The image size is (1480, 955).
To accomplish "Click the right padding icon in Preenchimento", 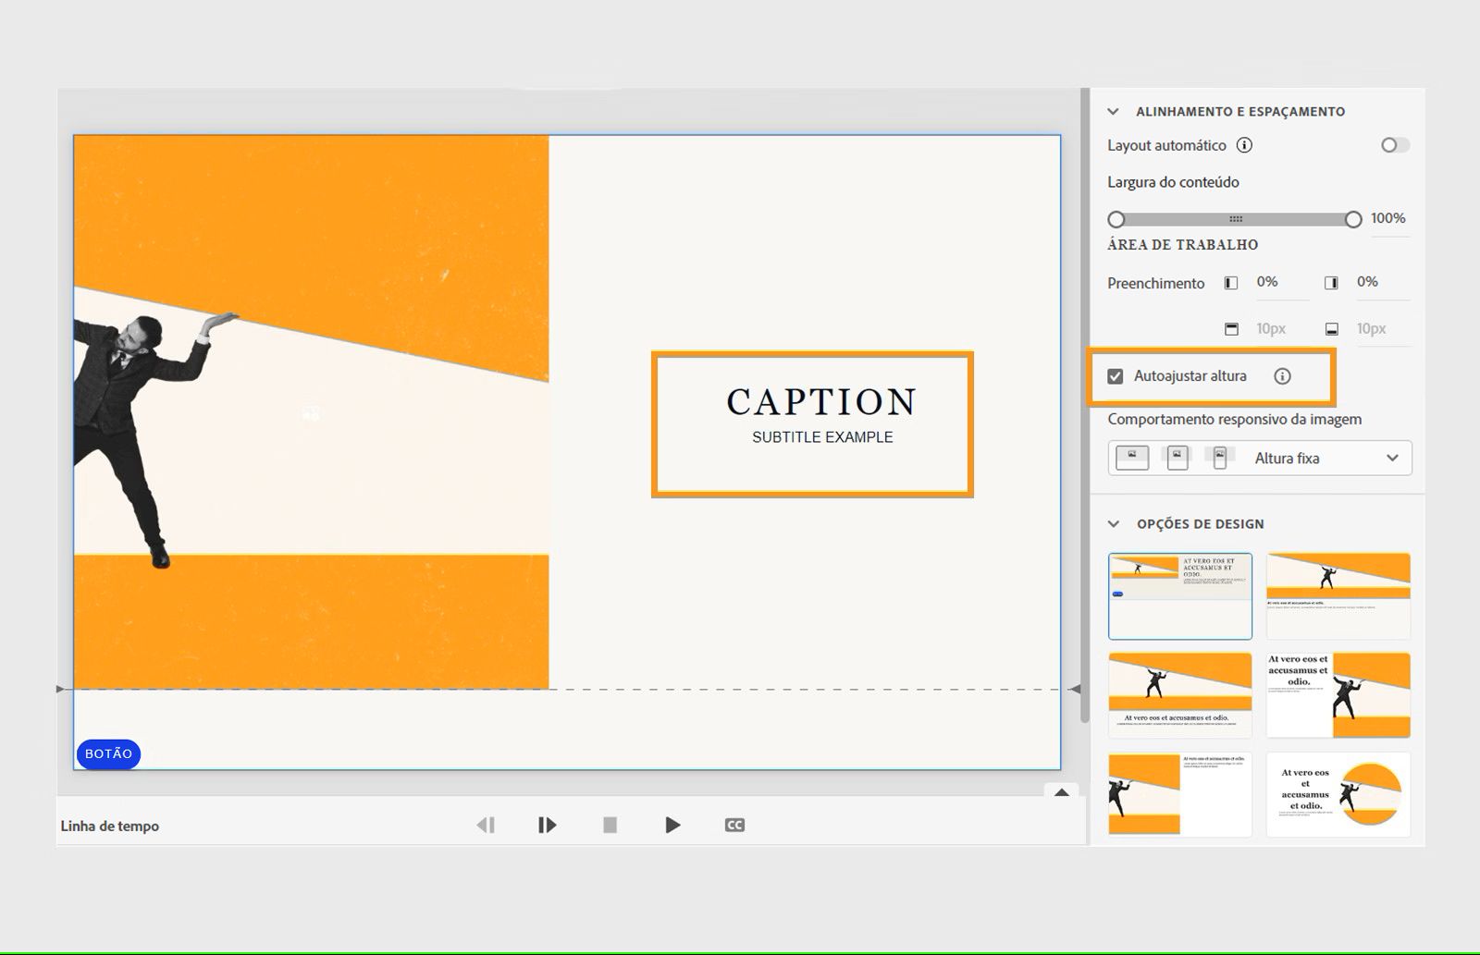I will (1331, 283).
